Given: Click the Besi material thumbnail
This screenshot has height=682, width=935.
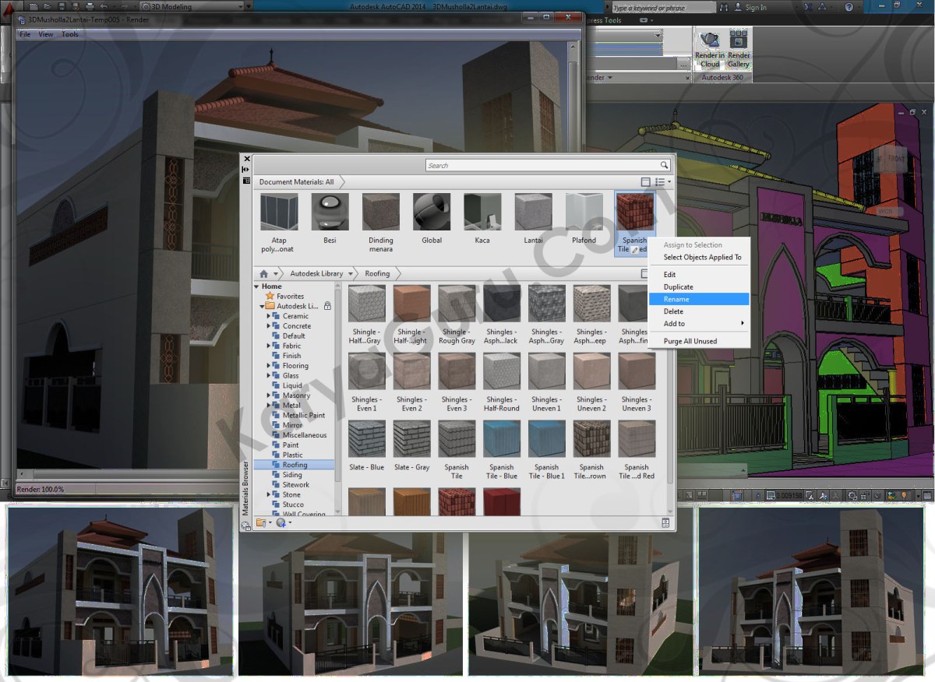Looking at the screenshot, I should [330, 210].
